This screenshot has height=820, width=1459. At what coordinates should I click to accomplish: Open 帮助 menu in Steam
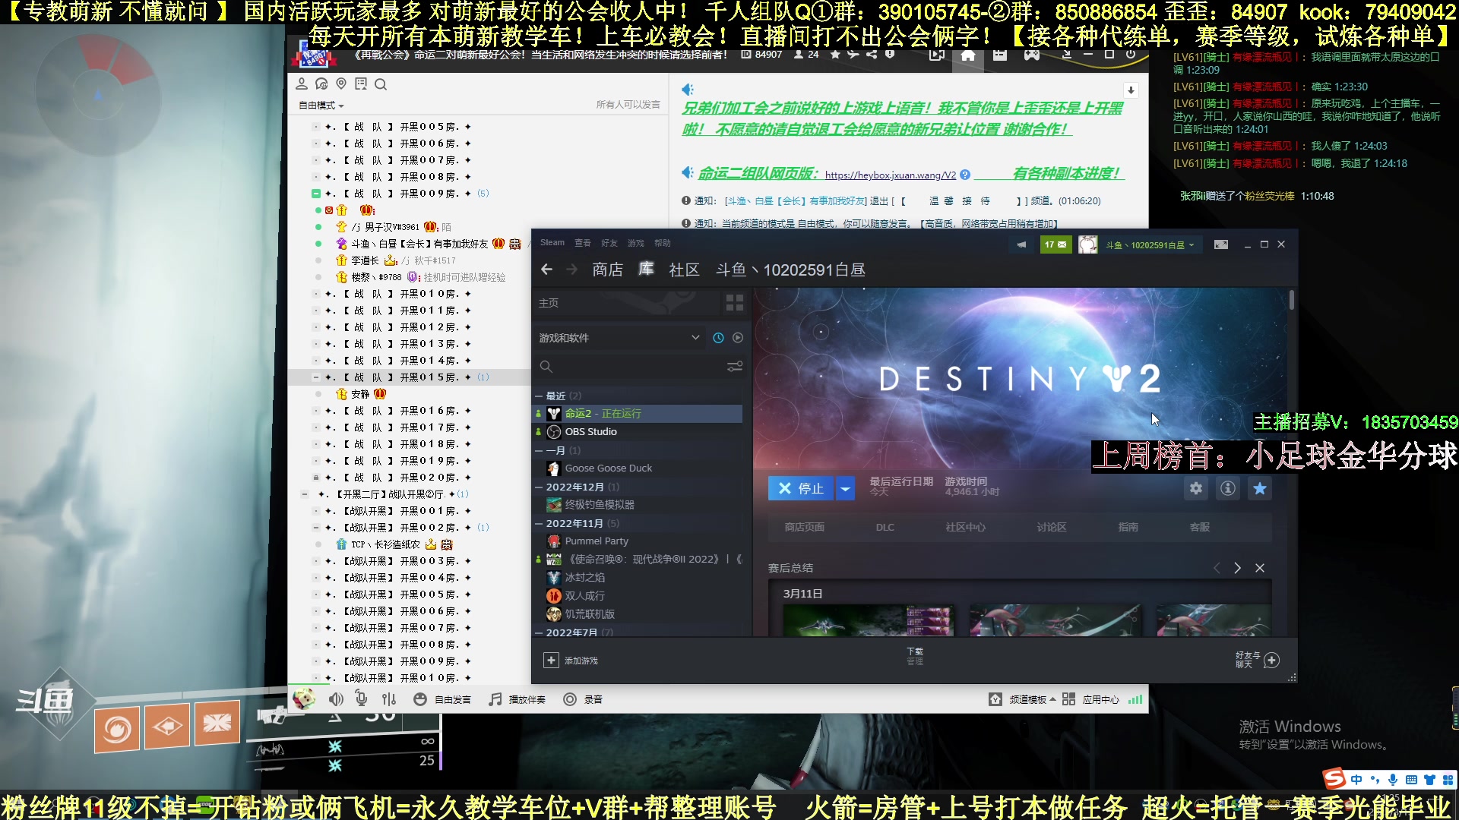[x=663, y=243]
